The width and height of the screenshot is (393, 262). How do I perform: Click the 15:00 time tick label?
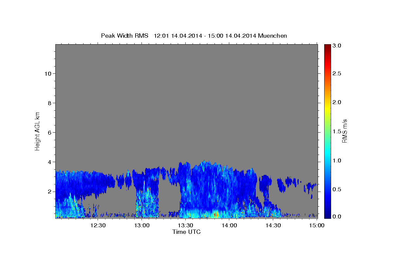click(316, 225)
